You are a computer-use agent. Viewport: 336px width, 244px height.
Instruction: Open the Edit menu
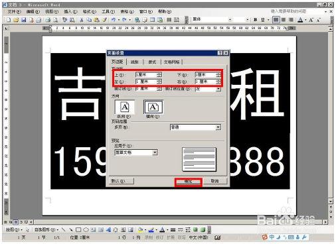[33, 11]
